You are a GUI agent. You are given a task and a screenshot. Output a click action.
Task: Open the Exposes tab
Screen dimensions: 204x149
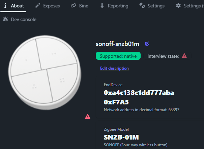click(x=48, y=6)
